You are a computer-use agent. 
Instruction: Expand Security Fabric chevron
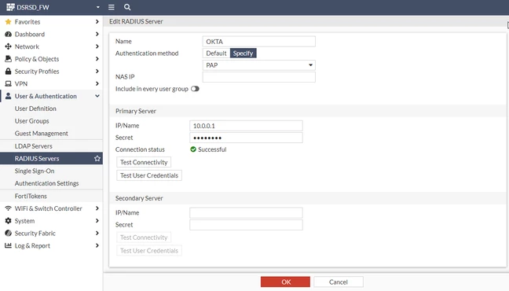pyautogui.click(x=97, y=233)
